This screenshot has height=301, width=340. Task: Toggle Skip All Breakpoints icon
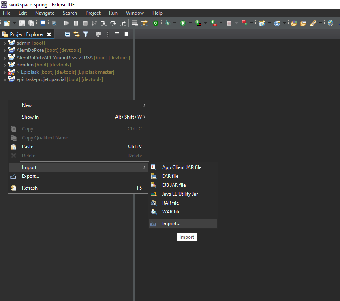point(54,23)
